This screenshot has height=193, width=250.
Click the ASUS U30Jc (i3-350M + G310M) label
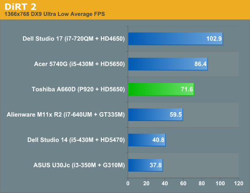pyautogui.click(x=79, y=165)
